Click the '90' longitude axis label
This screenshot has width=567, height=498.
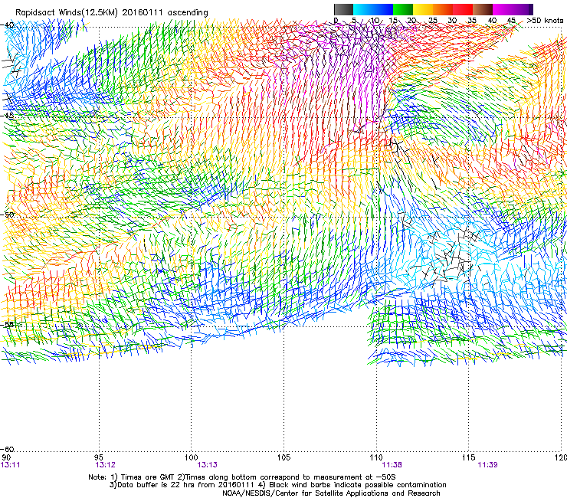(6, 457)
